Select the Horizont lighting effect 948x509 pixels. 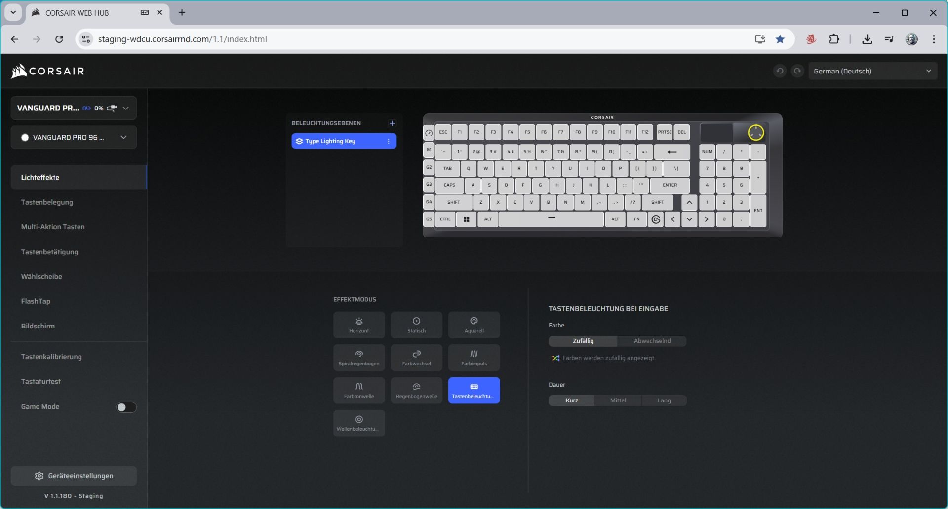click(359, 325)
